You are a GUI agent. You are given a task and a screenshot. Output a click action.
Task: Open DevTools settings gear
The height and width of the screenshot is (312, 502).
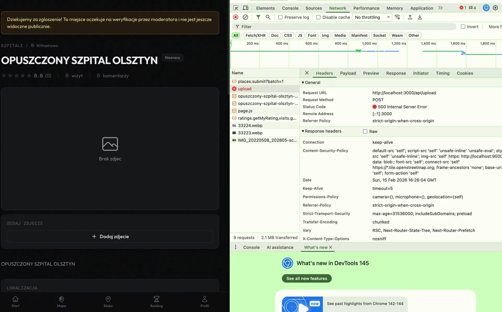[495, 8]
